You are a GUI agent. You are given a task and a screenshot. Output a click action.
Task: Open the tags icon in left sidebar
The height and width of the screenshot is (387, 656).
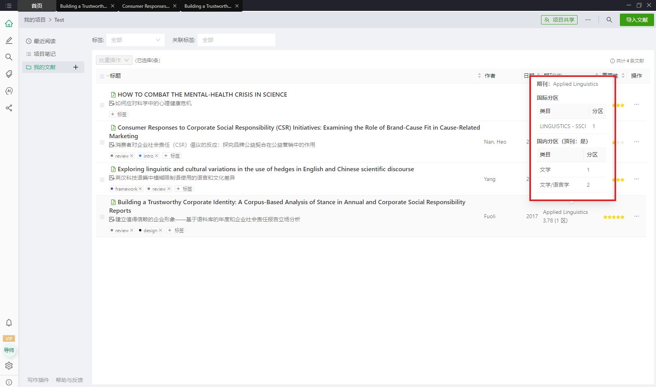pyautogui.click(x=9, y=74)
